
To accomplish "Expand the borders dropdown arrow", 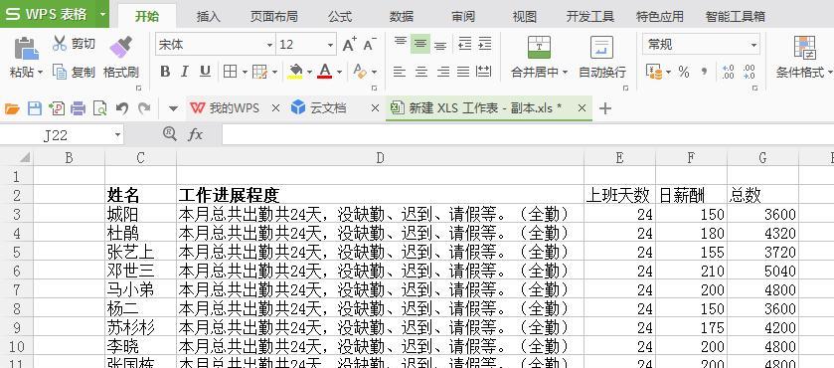I will pos(245,72).
